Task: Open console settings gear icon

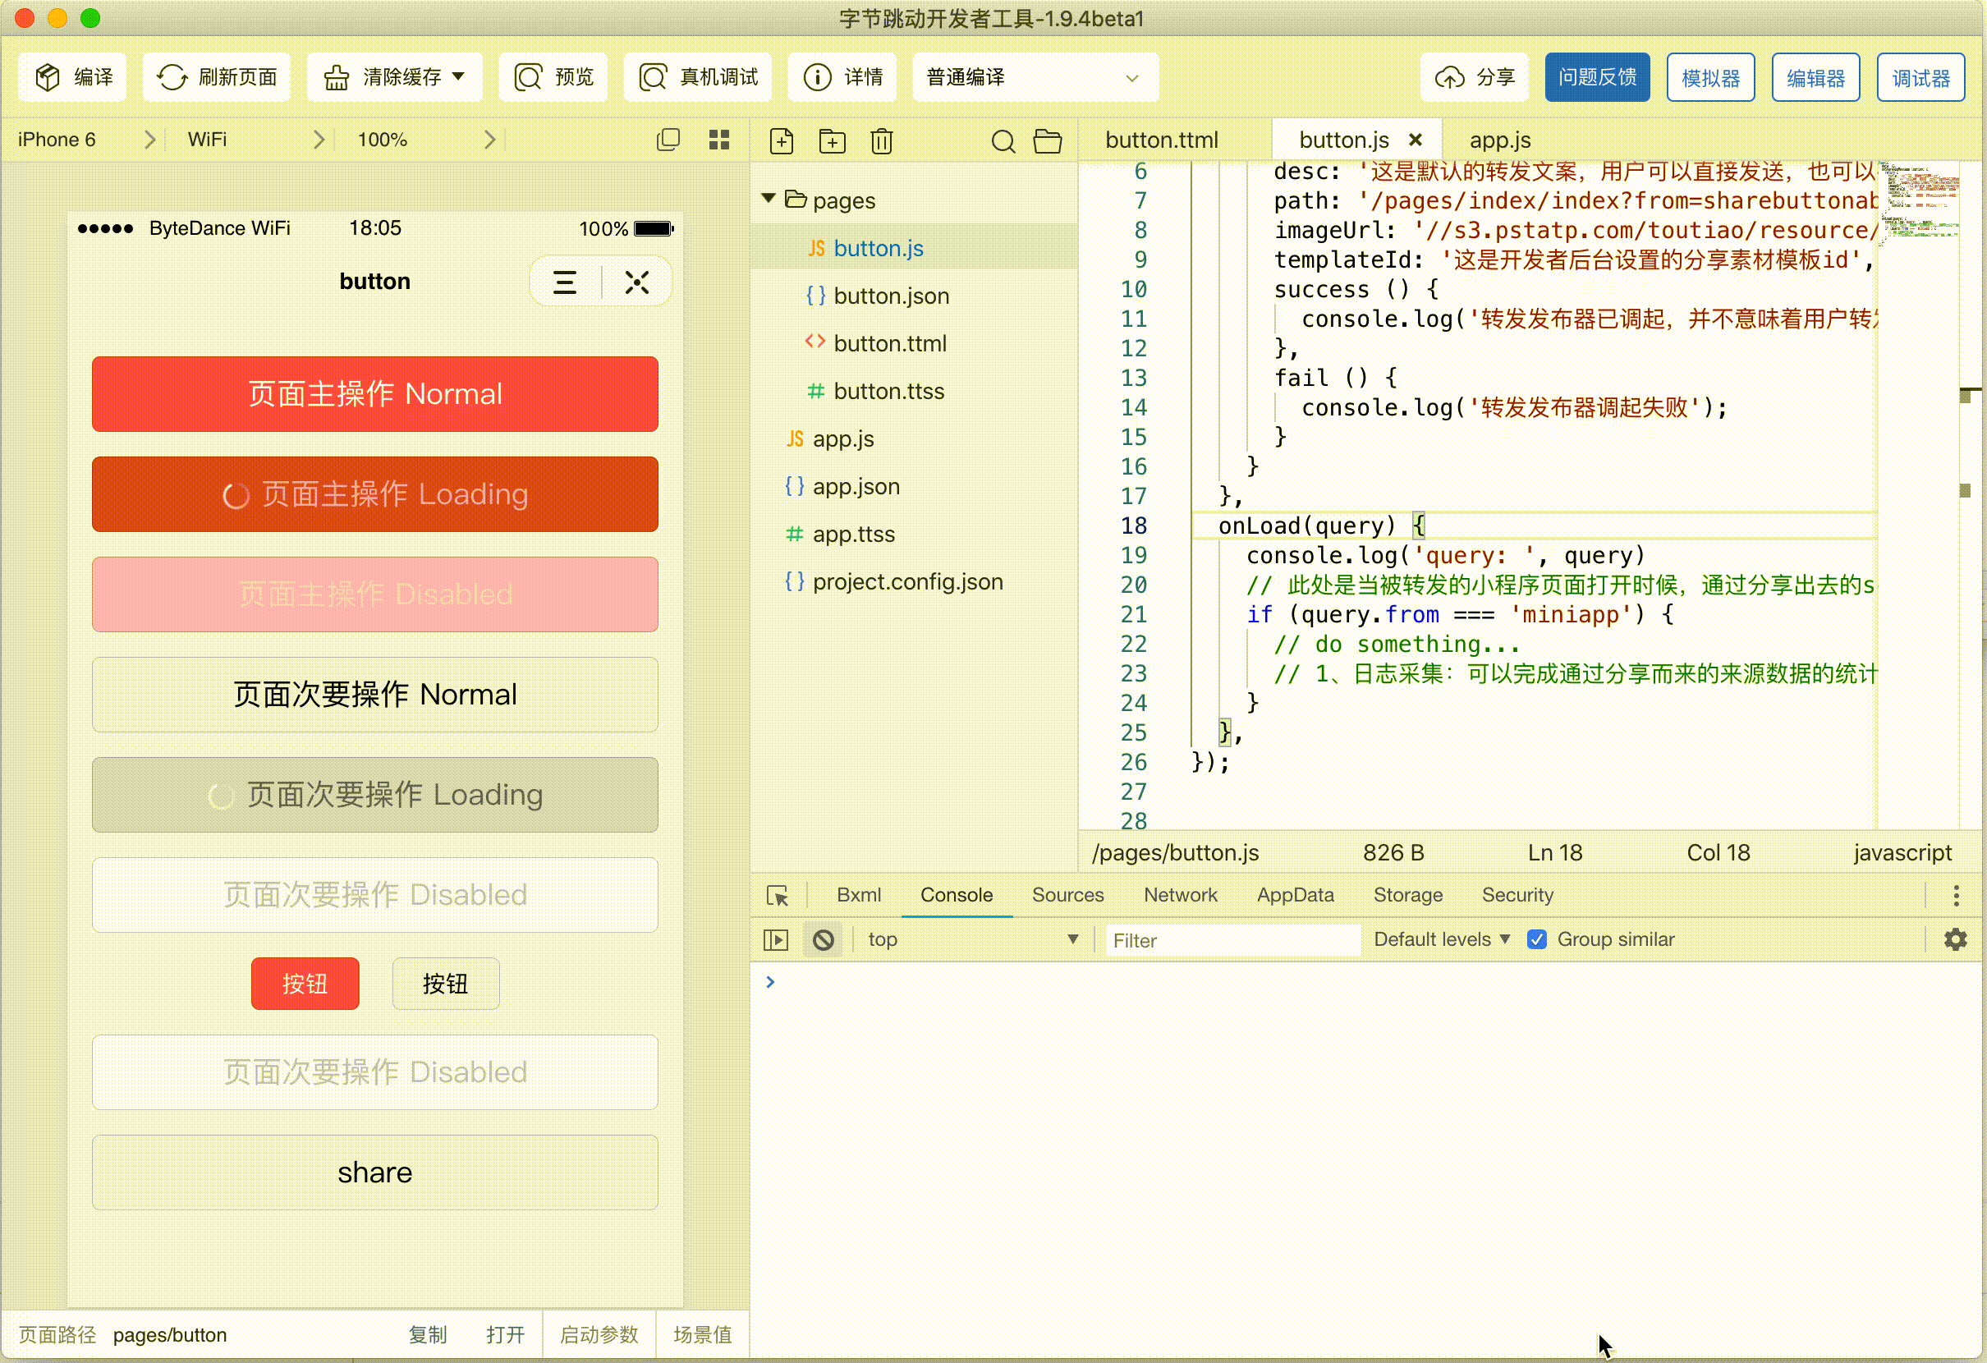Action: click(x=1955, y=938)
